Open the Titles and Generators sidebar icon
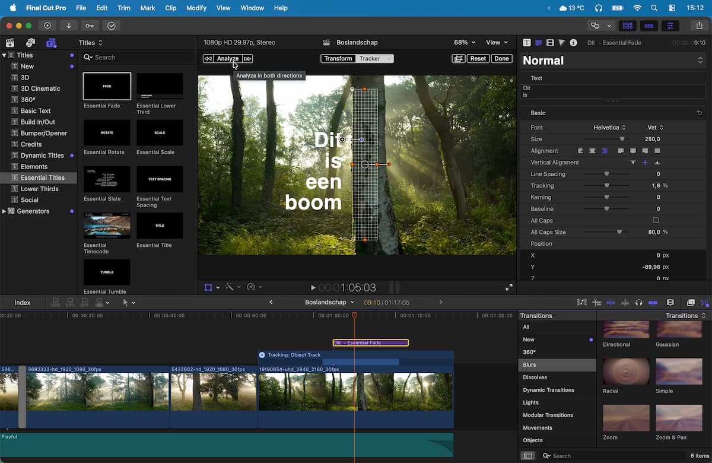712x463 pixels. point(52,43)
